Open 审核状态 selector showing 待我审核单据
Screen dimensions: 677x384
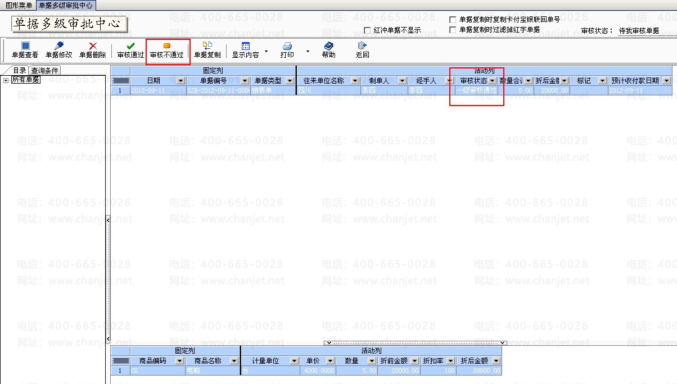[639, 31]
